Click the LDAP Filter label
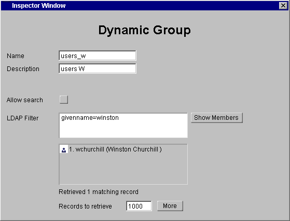Viewport: 290px width, 221px height. [x=22, y=118]
